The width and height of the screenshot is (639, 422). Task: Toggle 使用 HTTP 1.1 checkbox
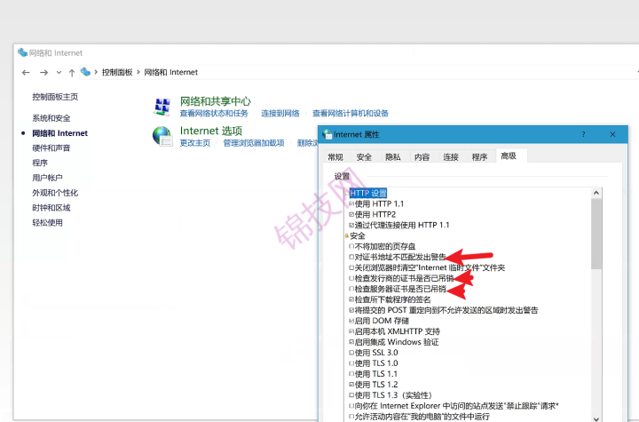click(x=351, y=203)
